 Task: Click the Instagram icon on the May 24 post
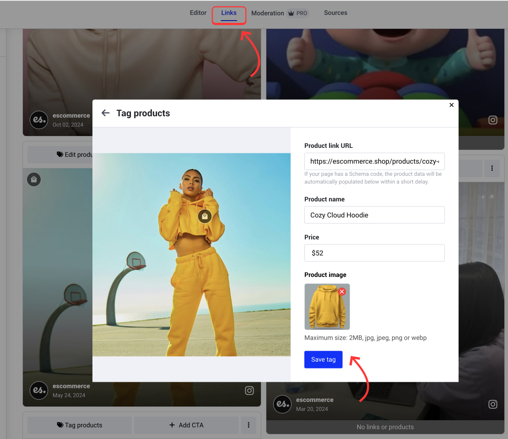[249, 390]
